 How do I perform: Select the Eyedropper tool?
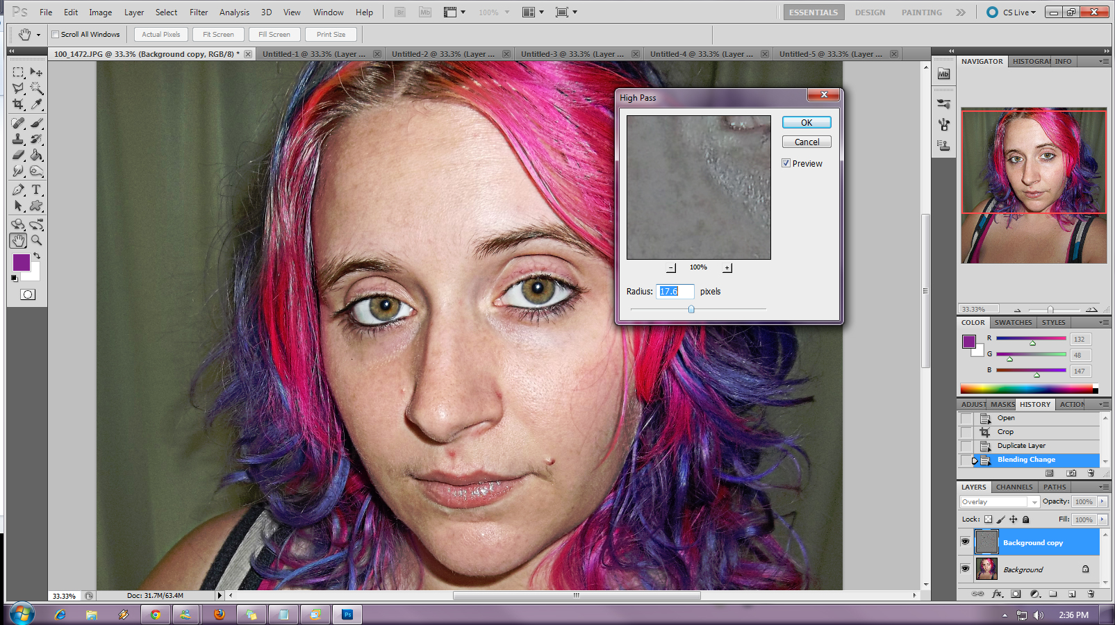click(37, 105)
